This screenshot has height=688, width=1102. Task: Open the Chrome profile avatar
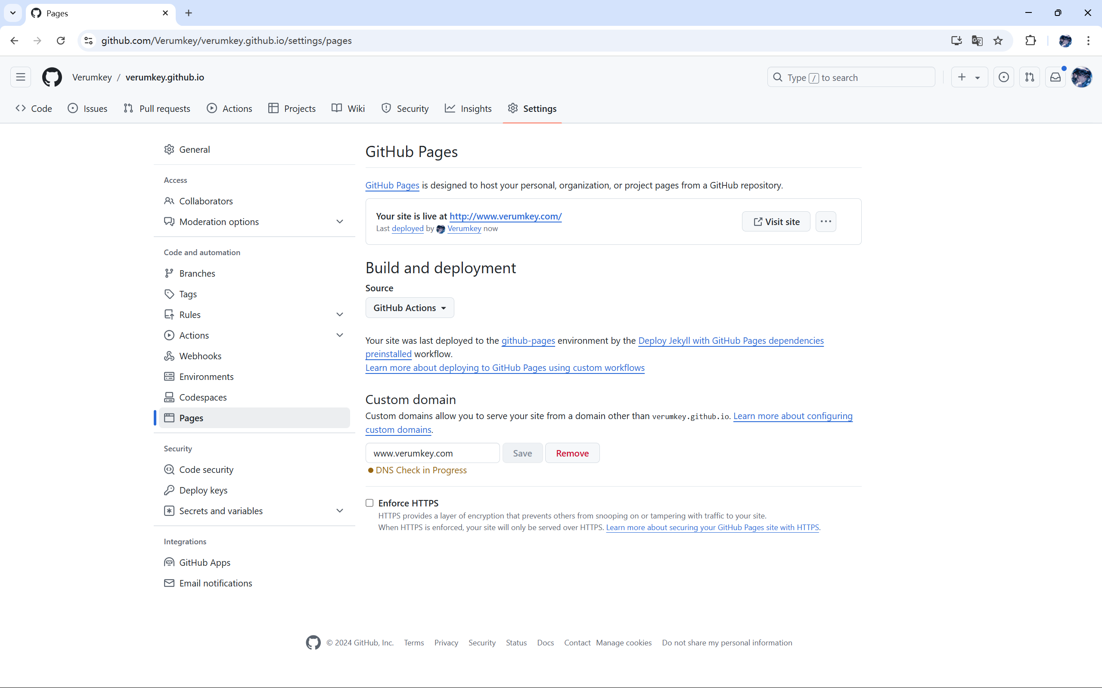[1065, 40]
